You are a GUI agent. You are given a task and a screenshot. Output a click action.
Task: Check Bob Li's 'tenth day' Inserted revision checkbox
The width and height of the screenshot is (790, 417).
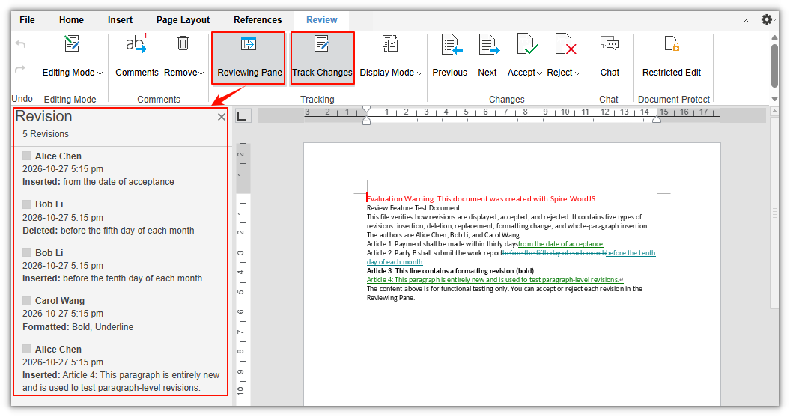coord(27,252)
